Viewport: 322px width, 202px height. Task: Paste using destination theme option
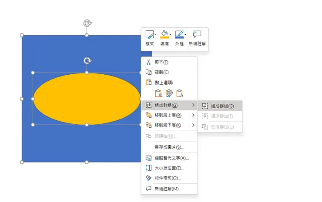pos(158,93)
